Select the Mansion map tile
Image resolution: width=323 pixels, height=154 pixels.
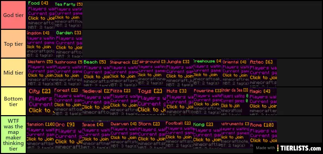[40, 137]
